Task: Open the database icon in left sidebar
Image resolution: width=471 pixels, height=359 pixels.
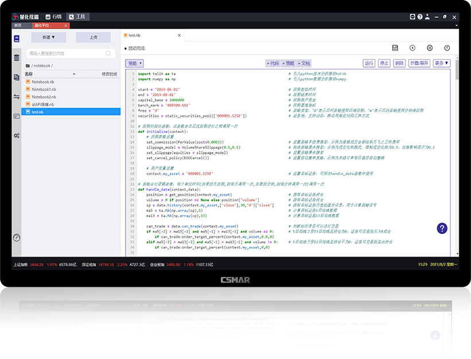Action: tap(17, 58)
